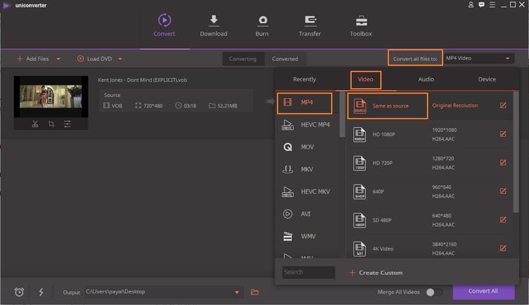The image size is (529, 305).
Task: Open output folder icon
Action: 255,292
